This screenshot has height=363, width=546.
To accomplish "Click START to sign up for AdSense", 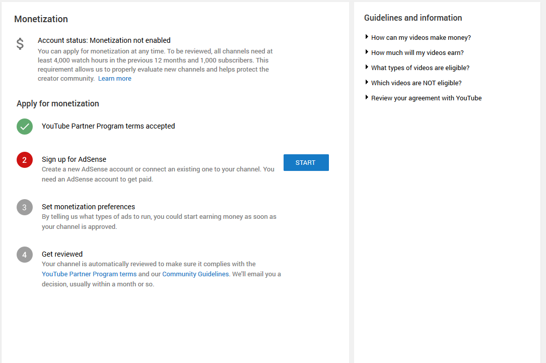I will point(306,162).
